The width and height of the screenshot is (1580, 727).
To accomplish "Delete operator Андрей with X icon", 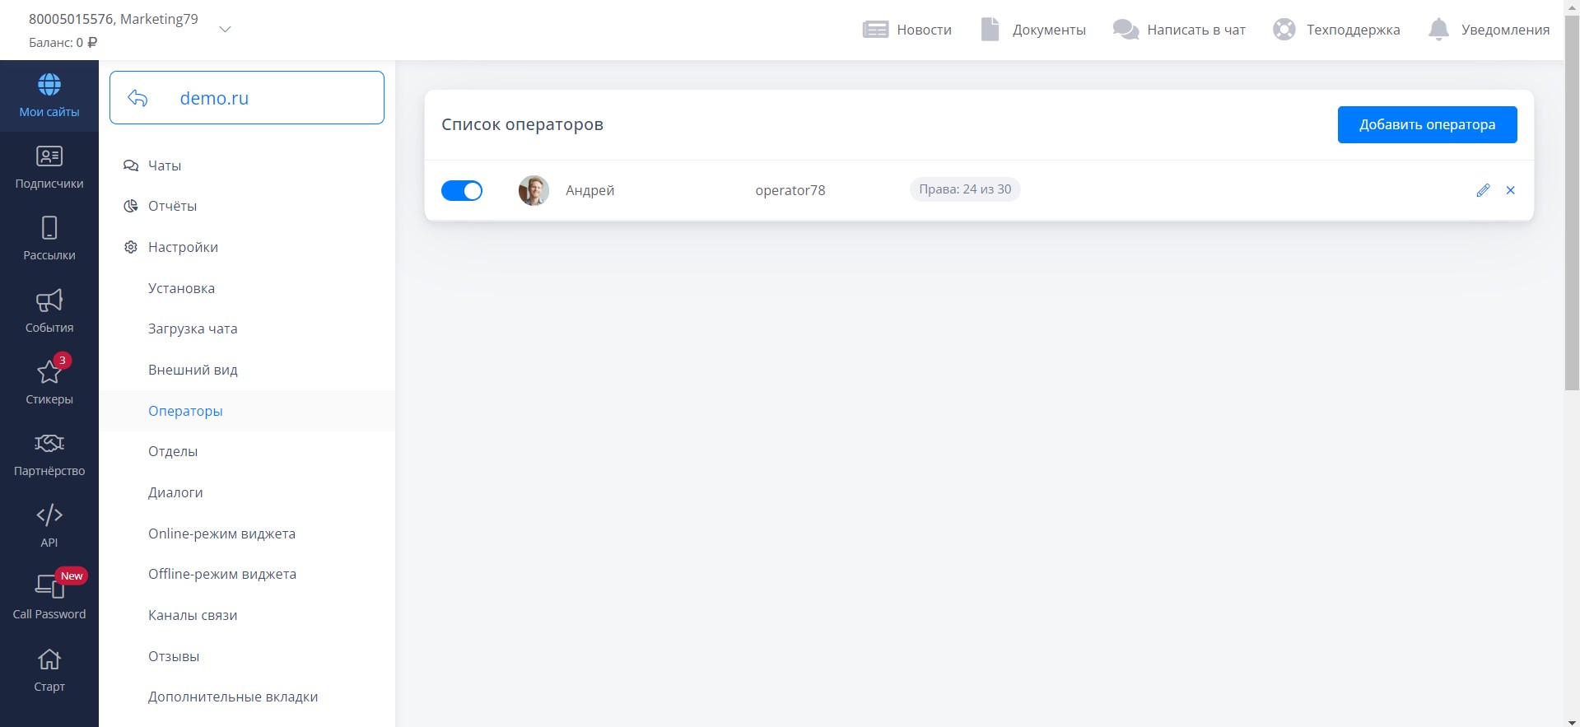I will coord(1510,190).
